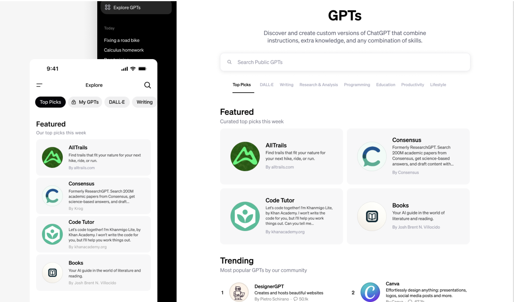Tap the mobile search magnifier icon
514x302 pixels.
148,85
